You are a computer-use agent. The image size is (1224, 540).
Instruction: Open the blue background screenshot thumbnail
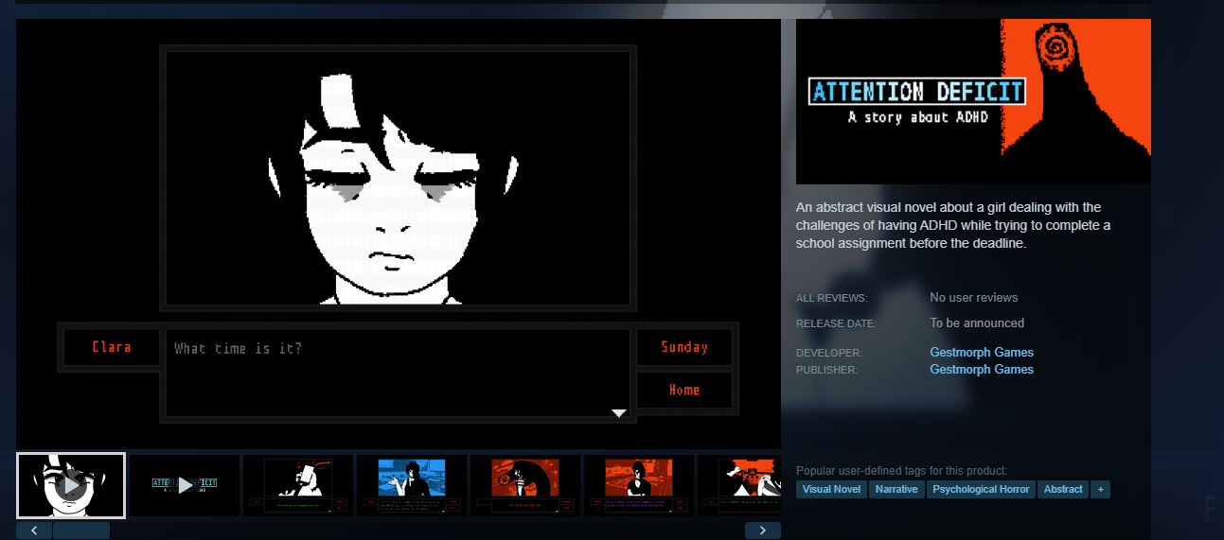[412, 485]
